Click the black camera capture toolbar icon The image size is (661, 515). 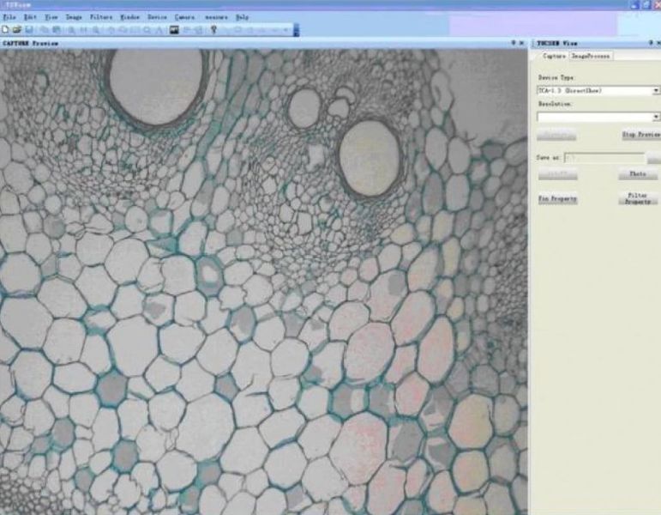click(174, 29)
